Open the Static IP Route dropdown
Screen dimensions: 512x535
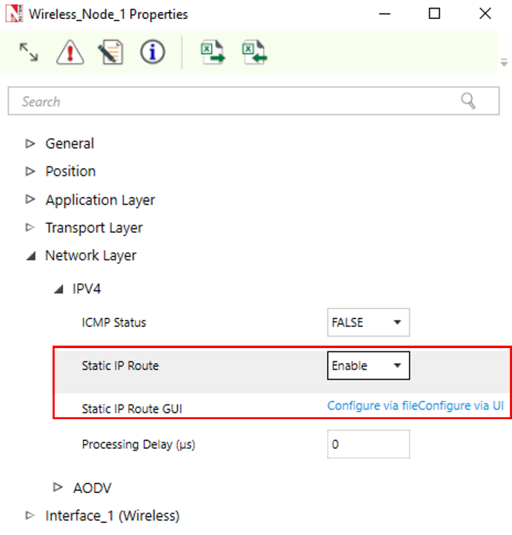coord(368,366)
